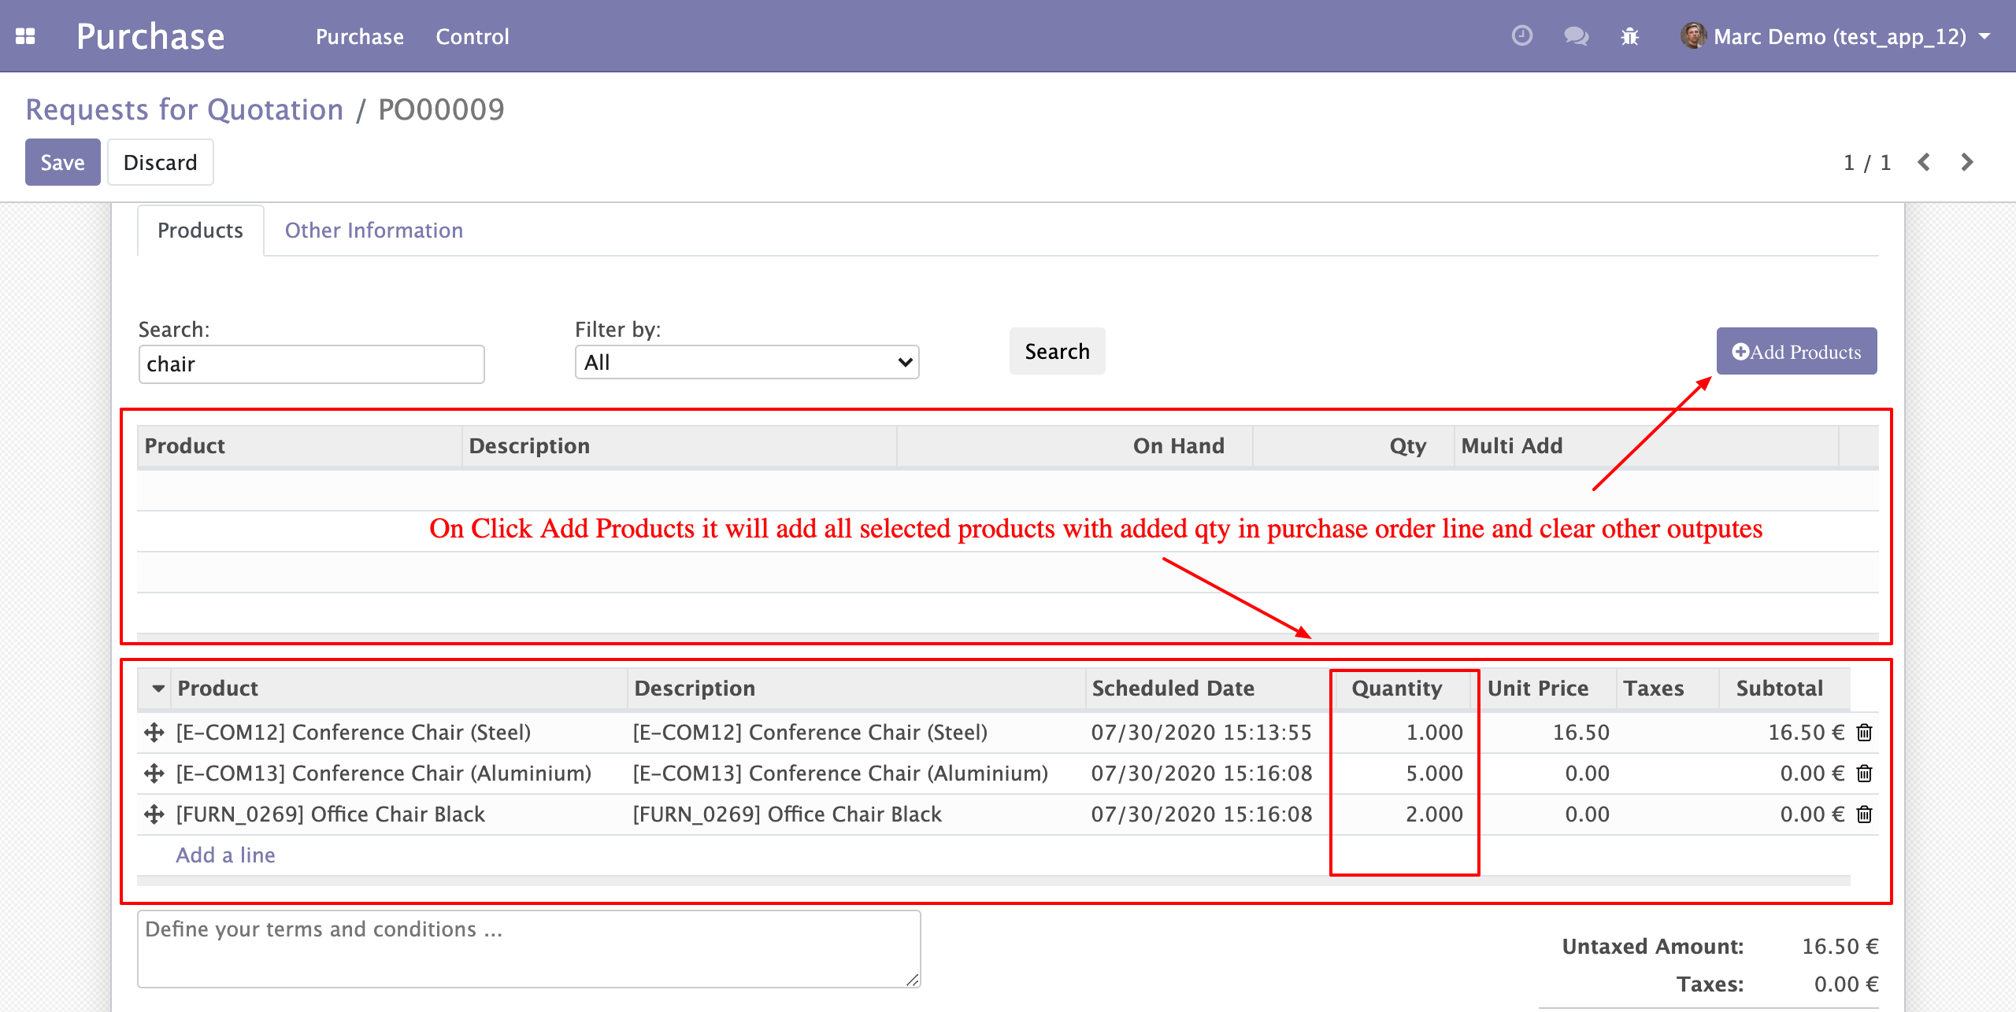Click drag handle of Conference Chair (Steel) row
Viewport: 2016px width, 1012px height.
click(154, 733)
